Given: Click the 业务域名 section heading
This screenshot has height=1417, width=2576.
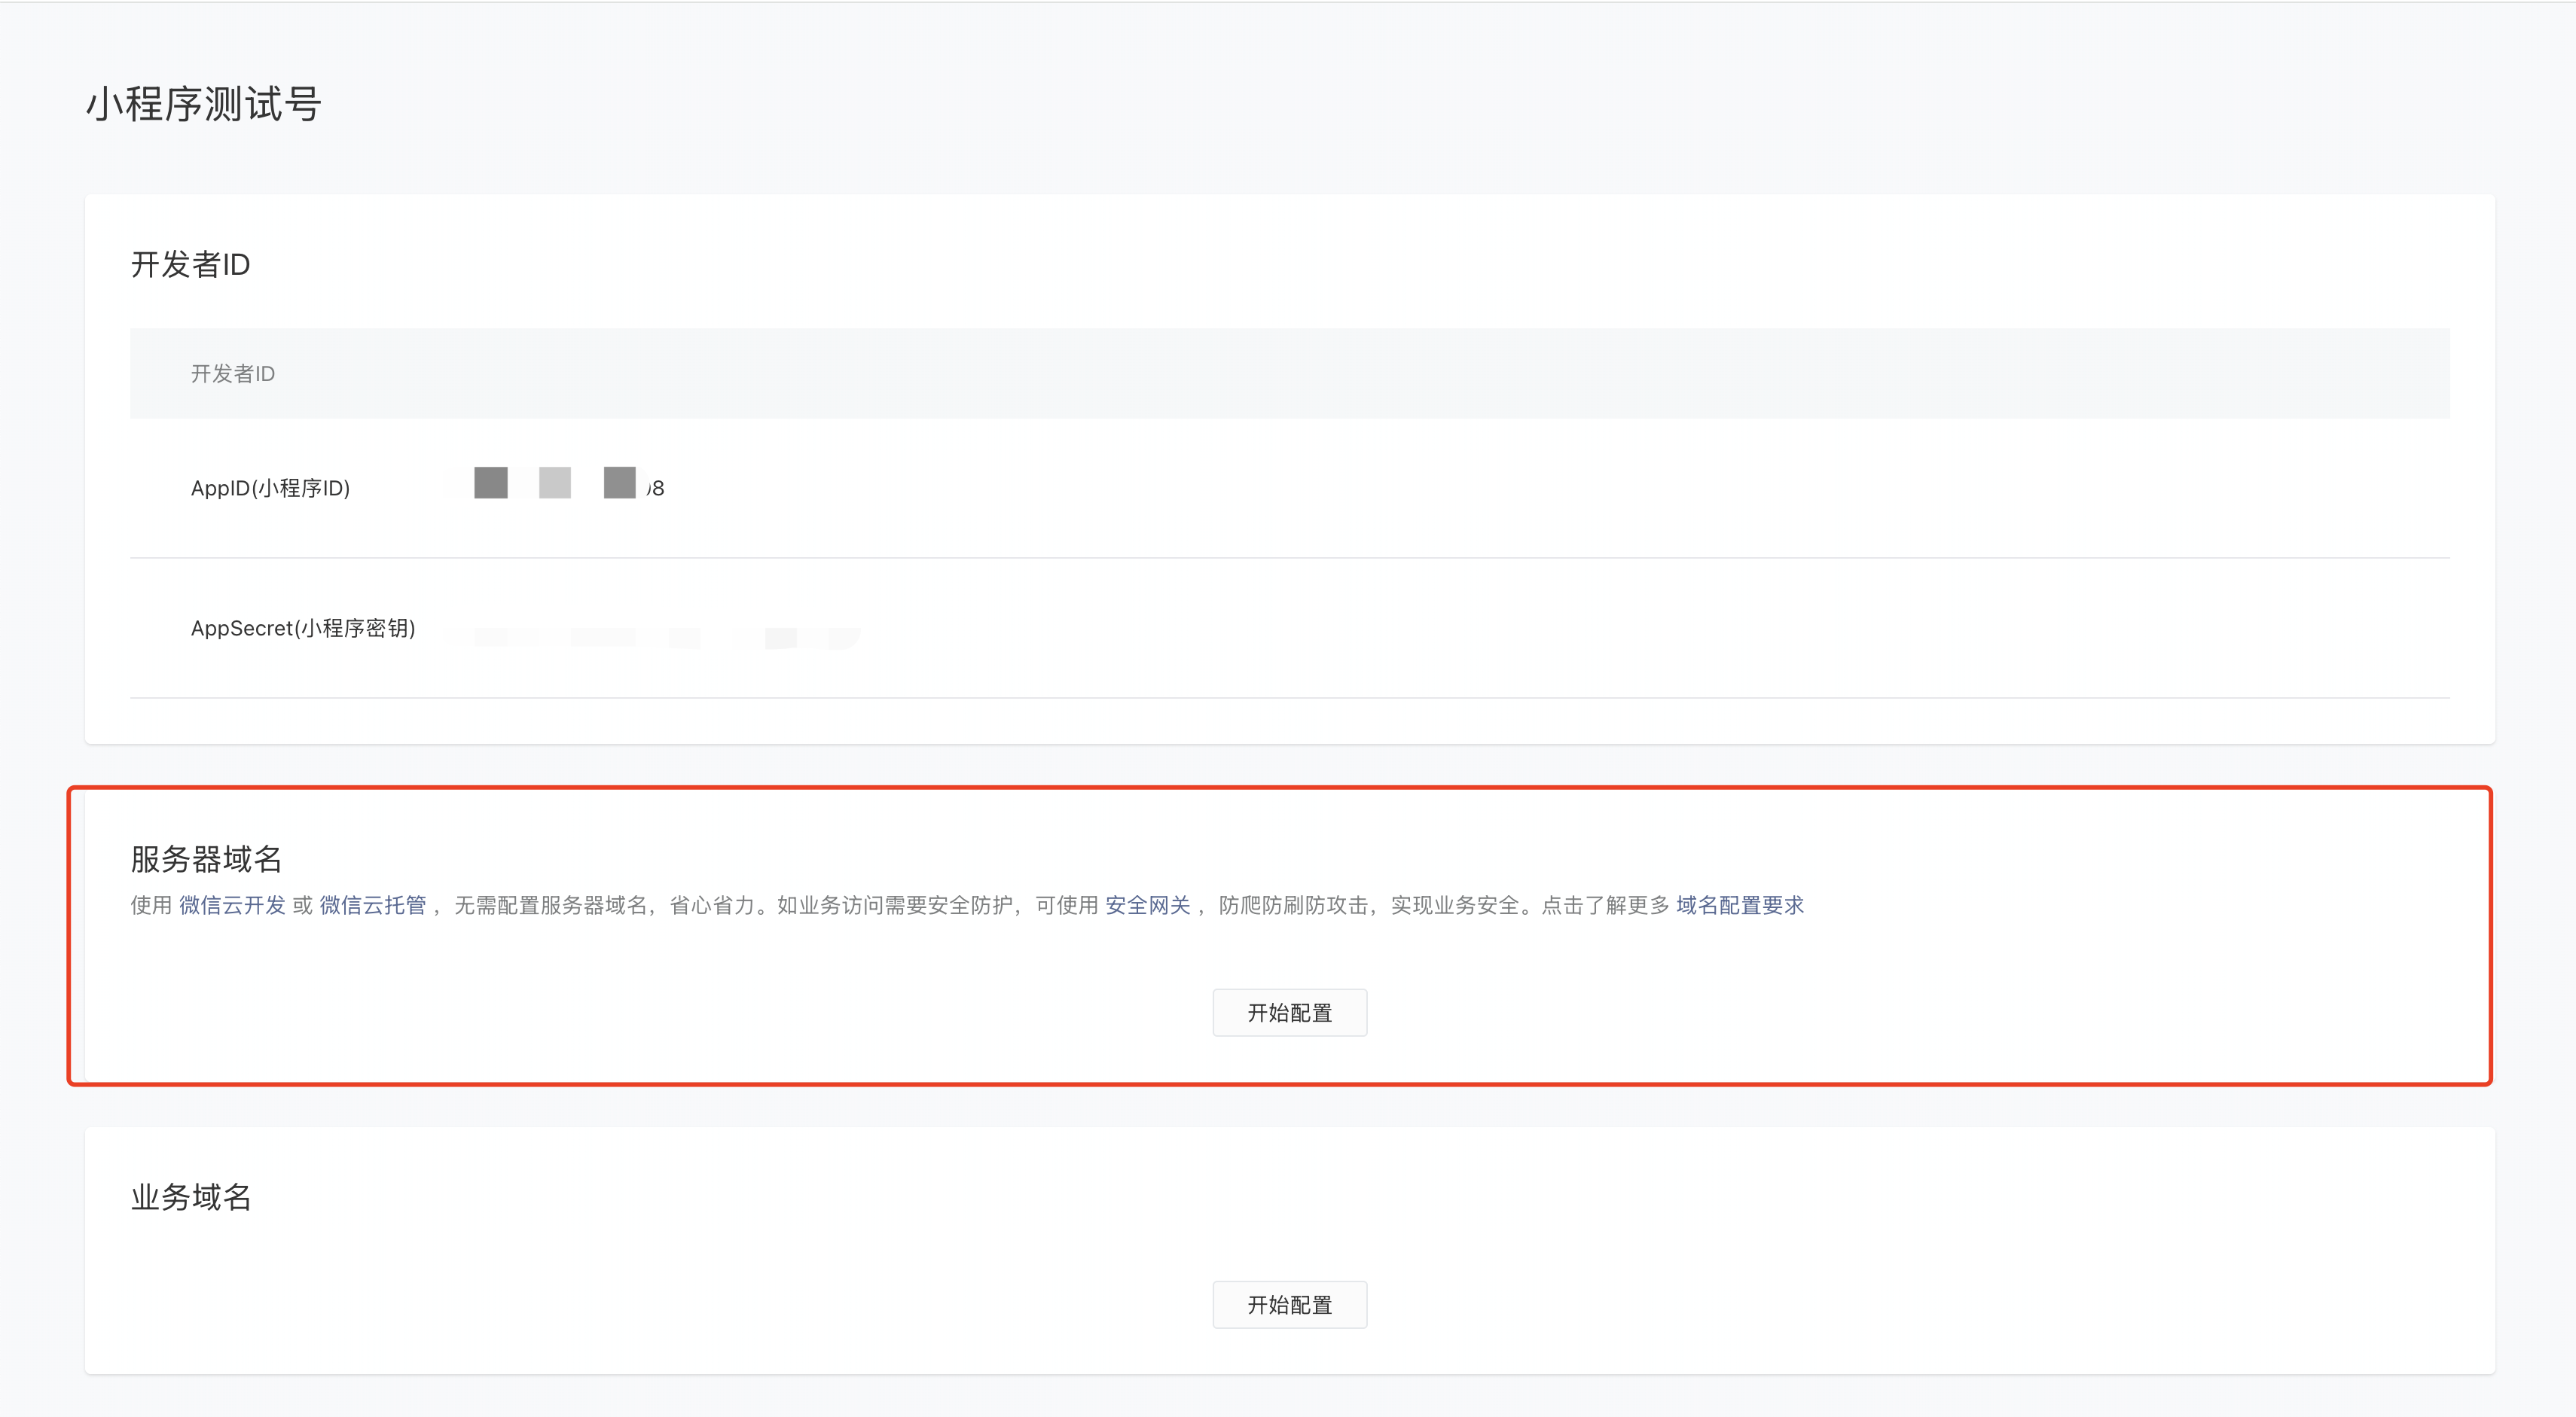Looking at the screenshot, I should (190, 1197).
